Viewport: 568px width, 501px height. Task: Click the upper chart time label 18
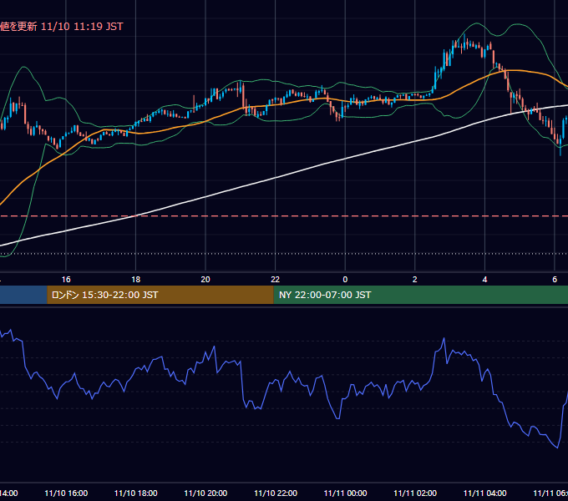click(x=136, y=280)
